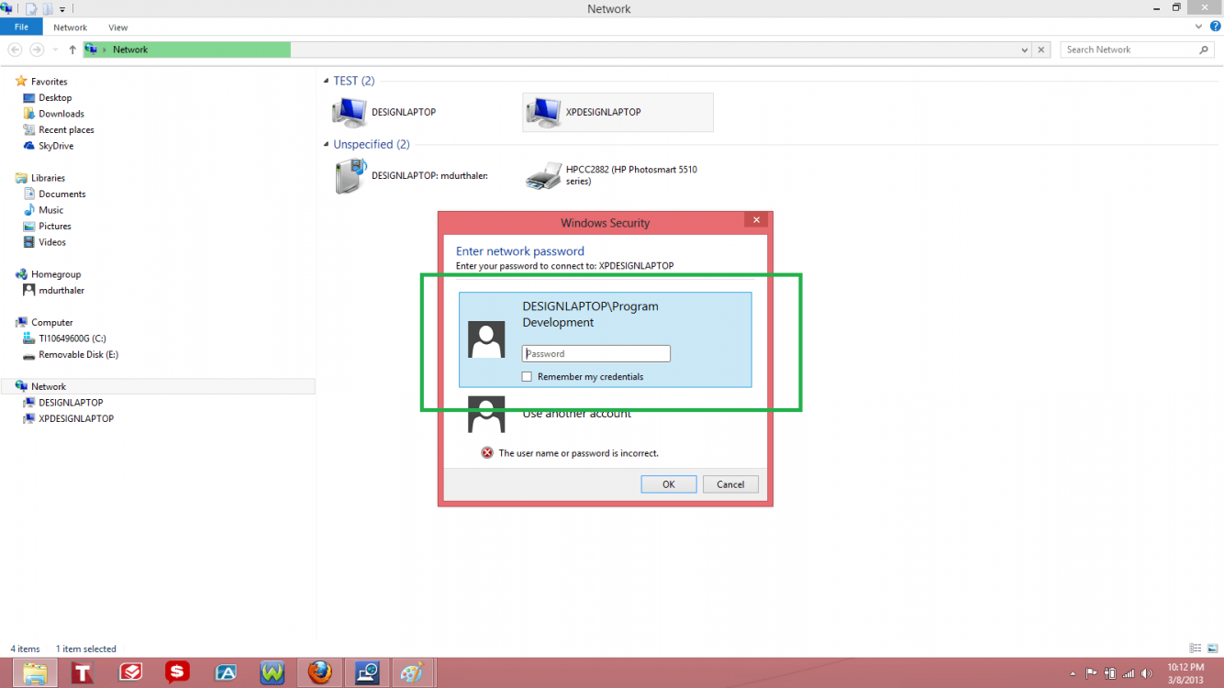
Task: Open Downloads under Favorites
Action: pos(53,114)
